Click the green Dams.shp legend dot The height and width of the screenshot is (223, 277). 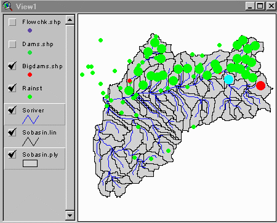click(30, 53)
